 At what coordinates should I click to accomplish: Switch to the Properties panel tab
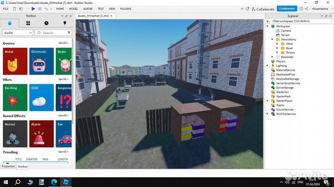point(8,166)
